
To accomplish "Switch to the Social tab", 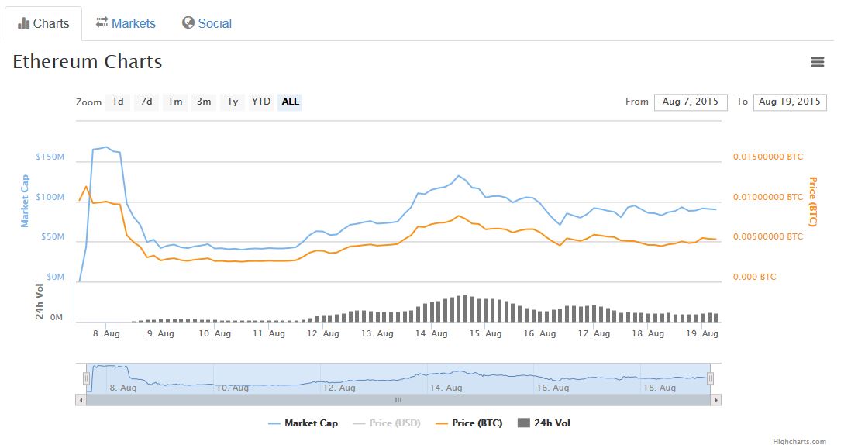I will [x=207, y=23].
